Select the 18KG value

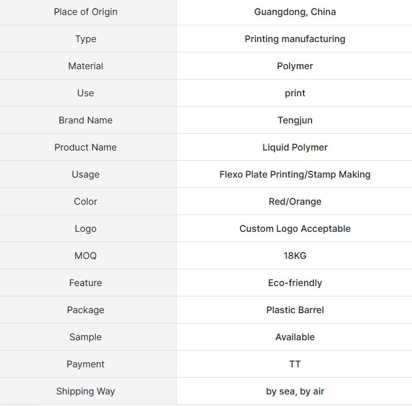[295, 256]
